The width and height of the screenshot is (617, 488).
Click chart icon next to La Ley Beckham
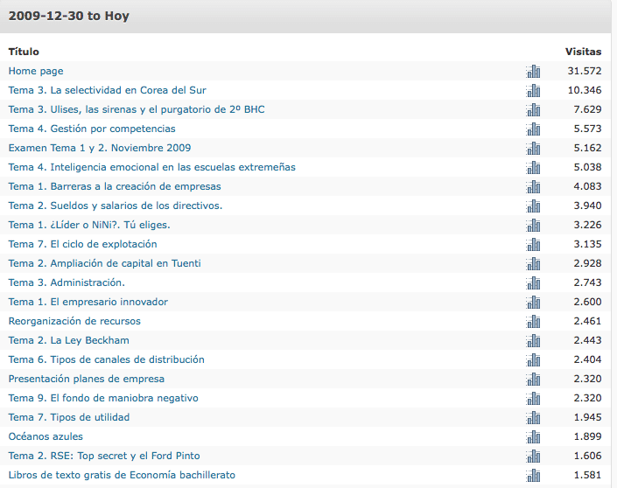[533, 340]
